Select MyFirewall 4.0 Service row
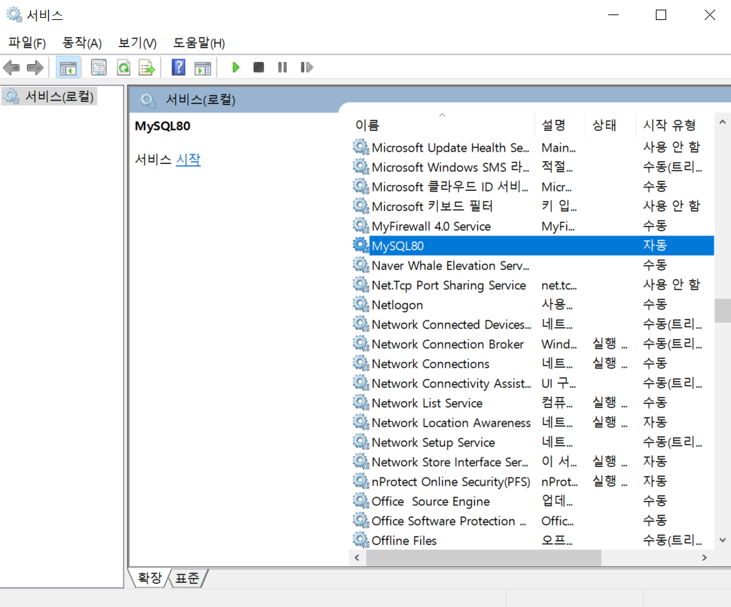The width and height of the screenshot is (731, 607). [532, 226]
